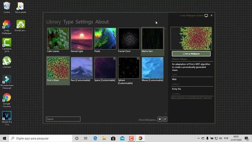Click the Prim's Maze description text
Screen dimensions: 252x142
click(x=191, y=67)
